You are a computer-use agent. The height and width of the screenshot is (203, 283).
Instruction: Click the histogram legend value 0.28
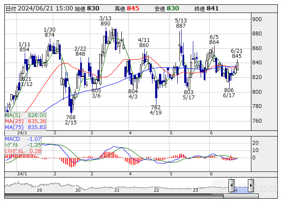(x=36, y=151)
